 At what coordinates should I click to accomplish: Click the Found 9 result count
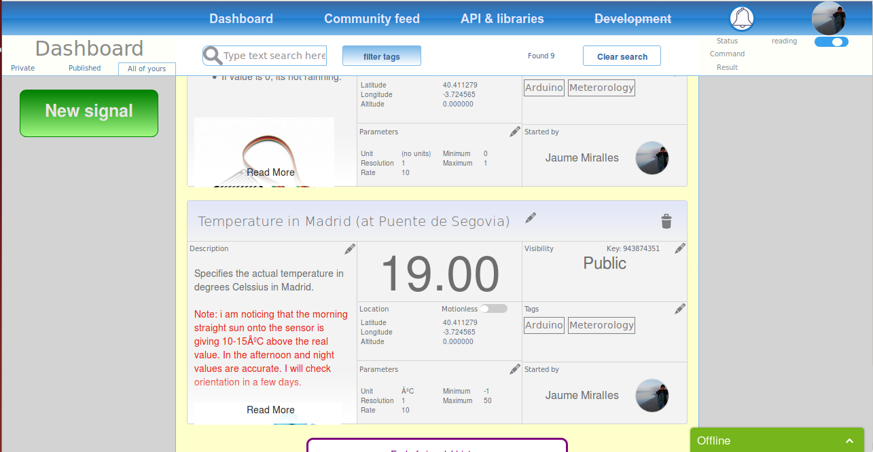(x=541, y=56)
